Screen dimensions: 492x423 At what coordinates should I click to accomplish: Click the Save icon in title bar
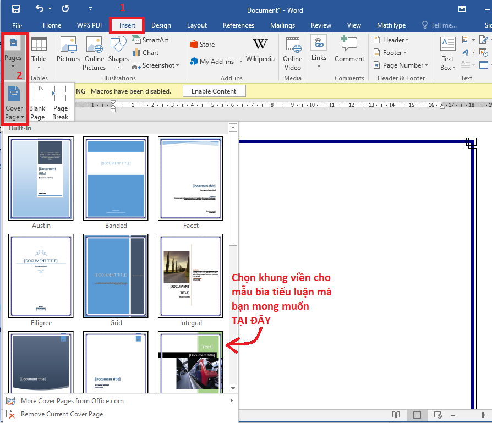click(15, 9)
